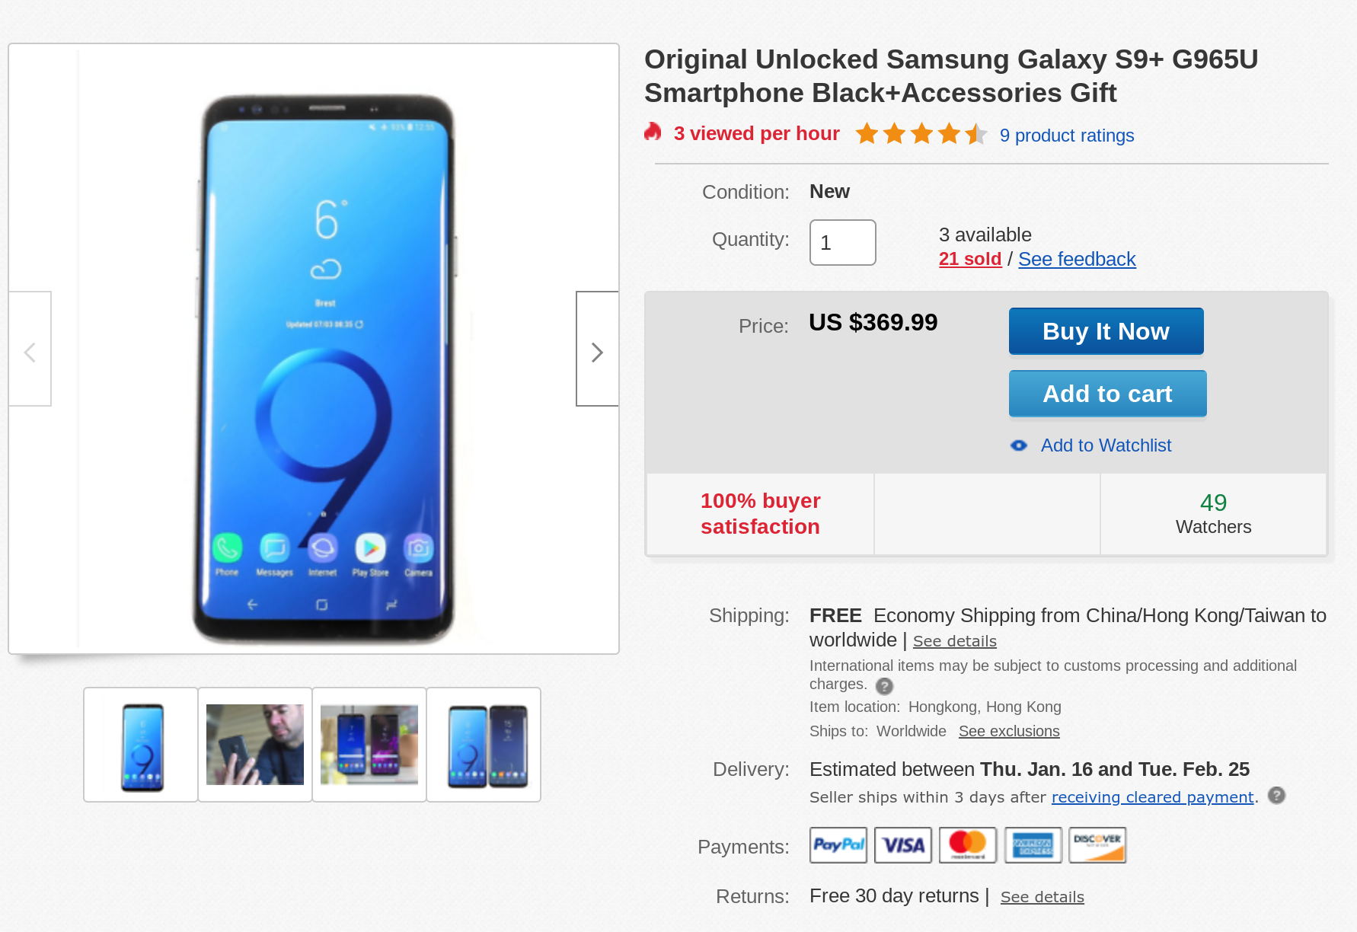1357x932 pixels.
Task: Open the 21 sold link
Action: tap(969, 259)
